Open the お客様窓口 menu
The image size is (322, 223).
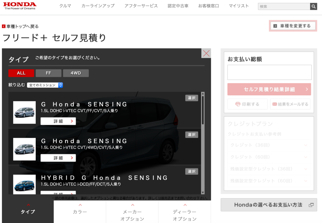(208, 6)
